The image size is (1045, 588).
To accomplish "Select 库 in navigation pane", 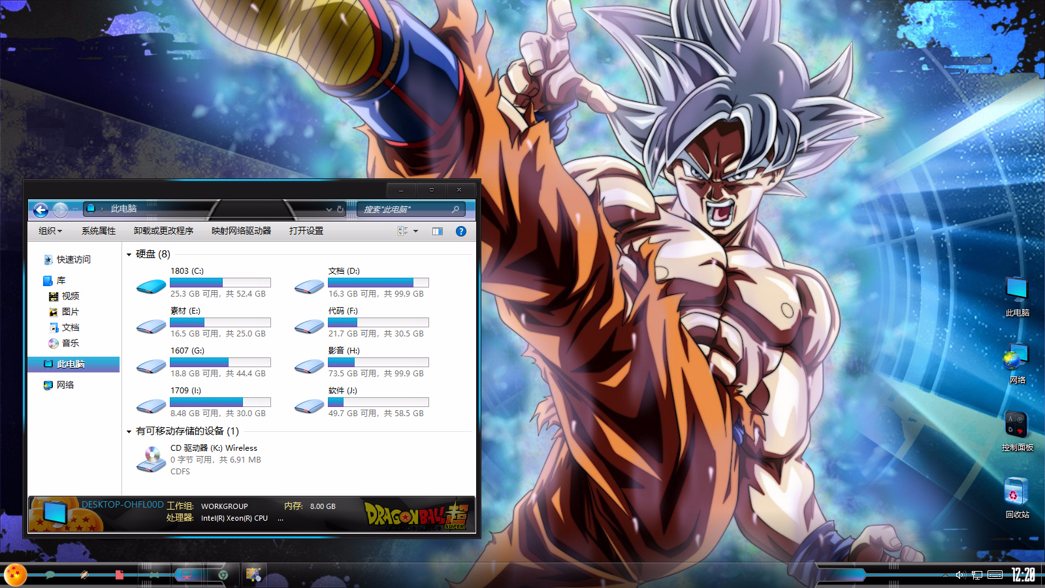I will click(x=55, y=280).
